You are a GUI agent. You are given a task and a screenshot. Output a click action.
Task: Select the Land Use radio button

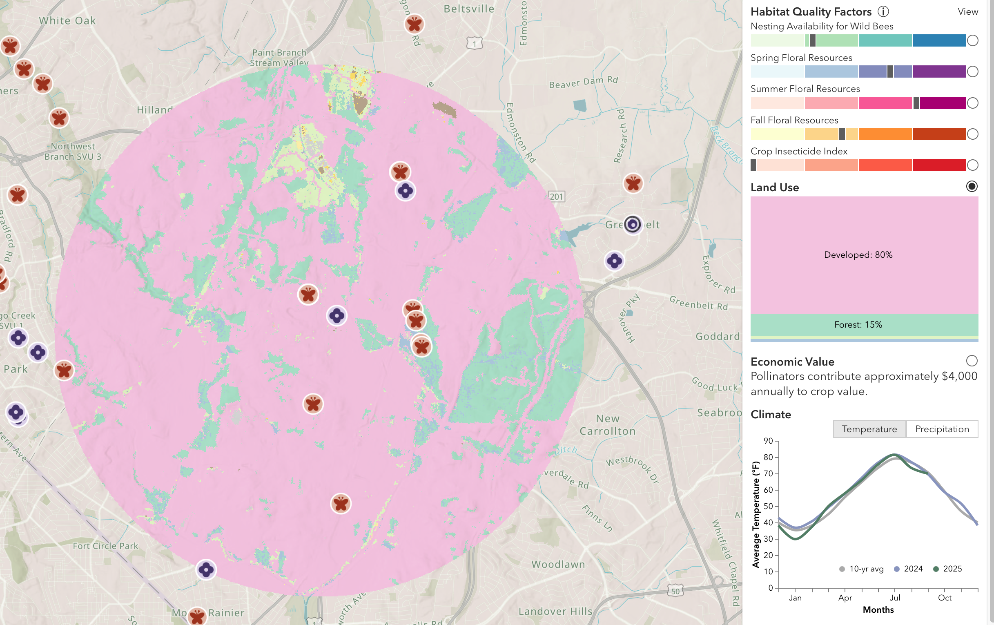coord(972,187)
